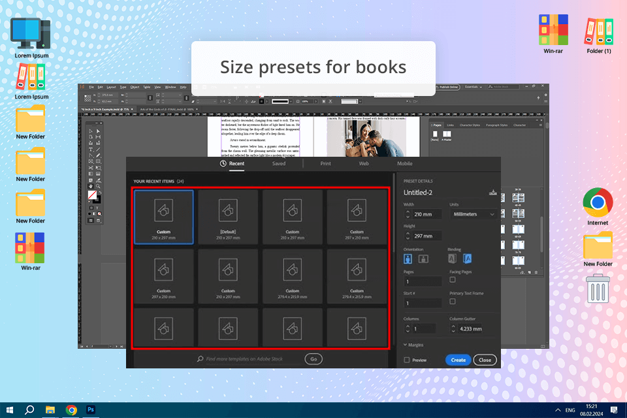This screenshot has width=627, height=418.
Task: Open the Units dropdown showing Millimeters
Action: pos(473,214)
